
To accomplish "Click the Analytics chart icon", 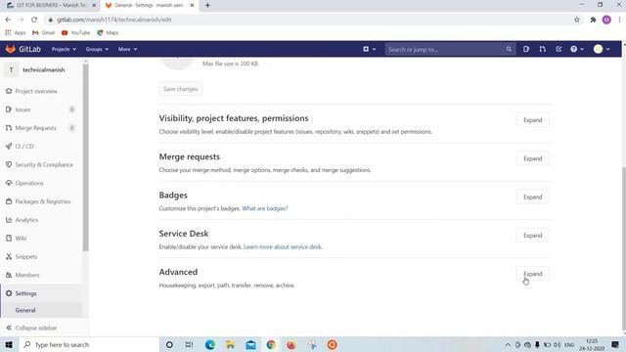I will click(x=9, y=220).
